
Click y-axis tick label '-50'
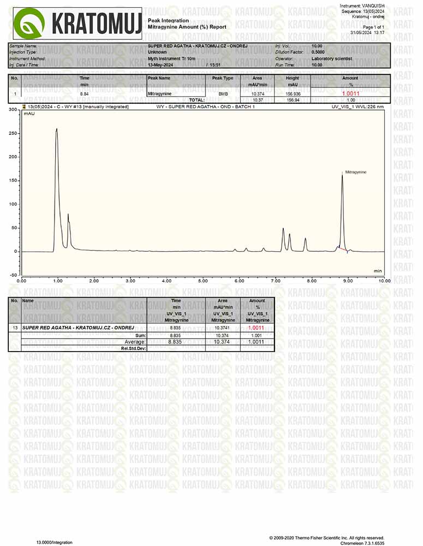(13, 275)
